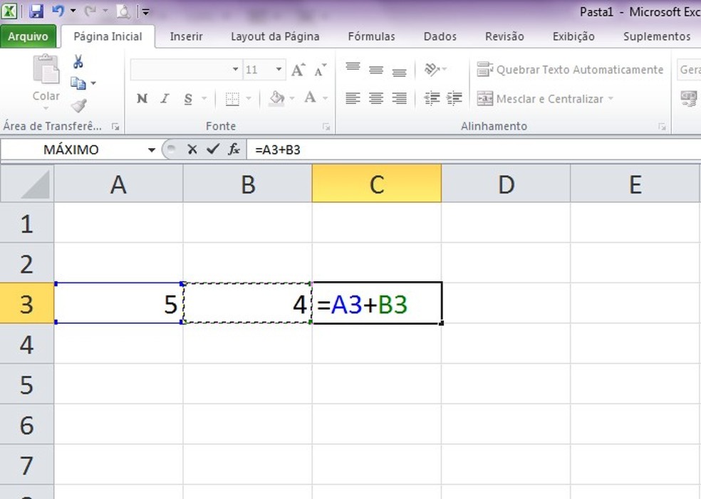Center text horizontally icon
The width and height of the screenshot is (701, 499).
click(x=376, y=98)
